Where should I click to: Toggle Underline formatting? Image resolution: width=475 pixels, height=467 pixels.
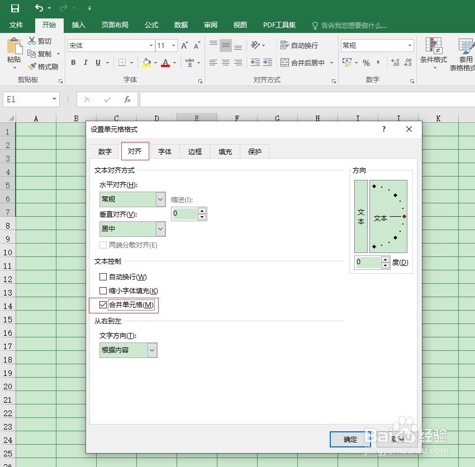pyautogui.click(x=98, y=63)
